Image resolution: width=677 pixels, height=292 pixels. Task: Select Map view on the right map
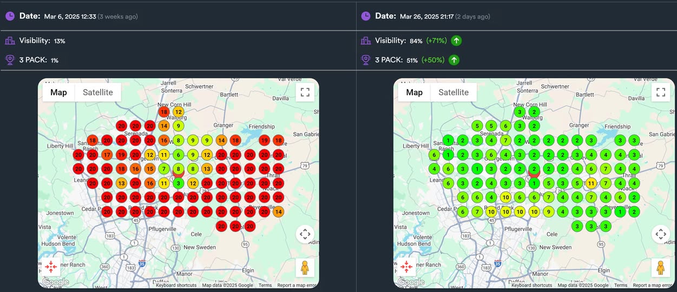click(x=414, y=92)
